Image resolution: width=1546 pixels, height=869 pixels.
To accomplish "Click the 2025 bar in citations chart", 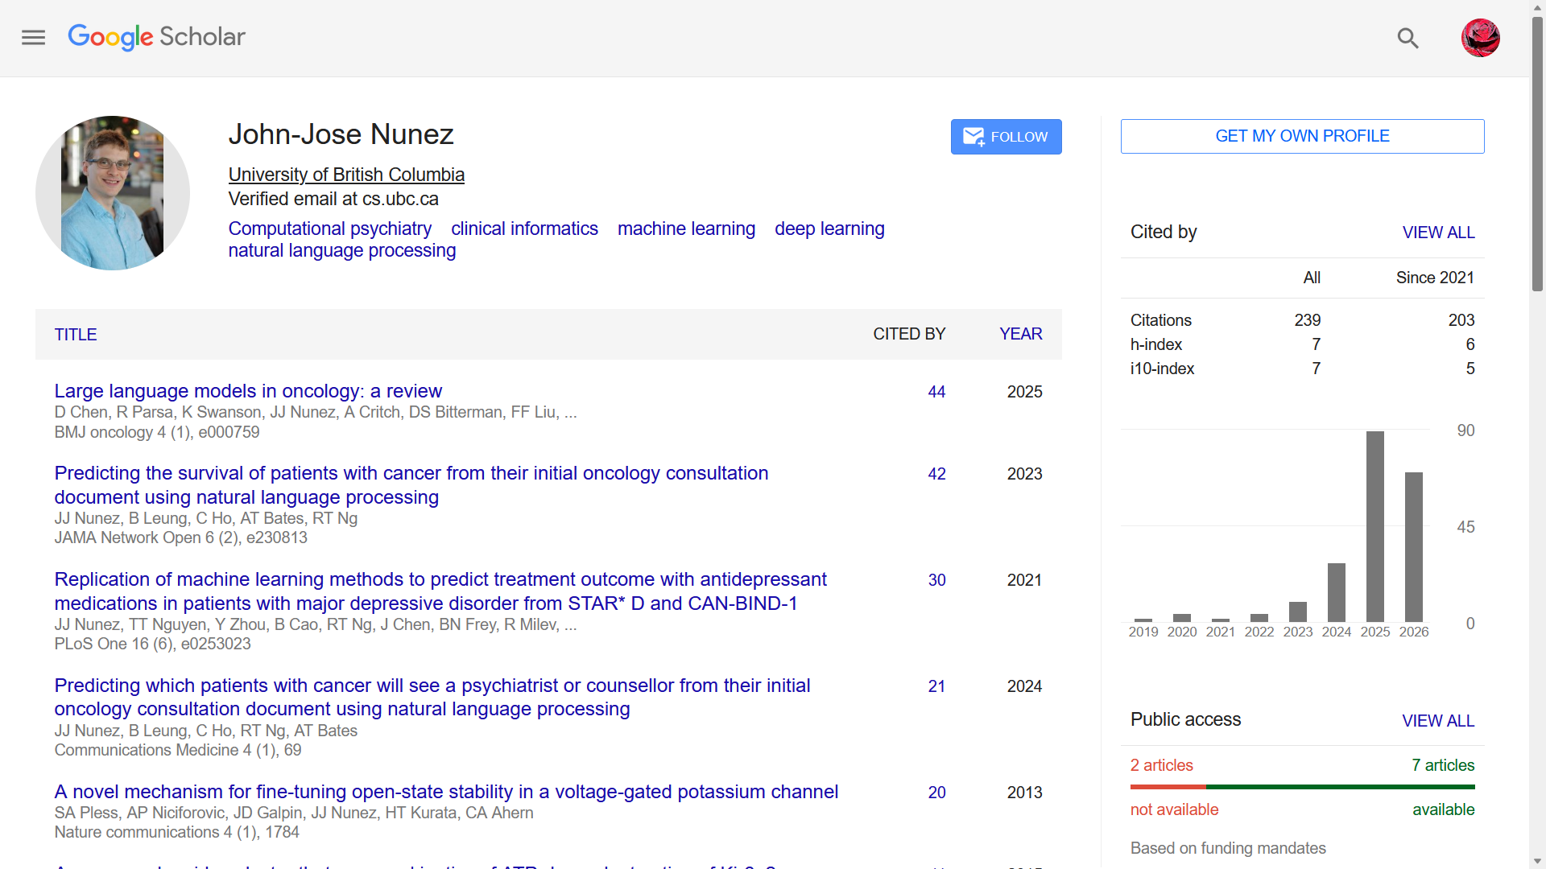I will tap(1374, 526).
